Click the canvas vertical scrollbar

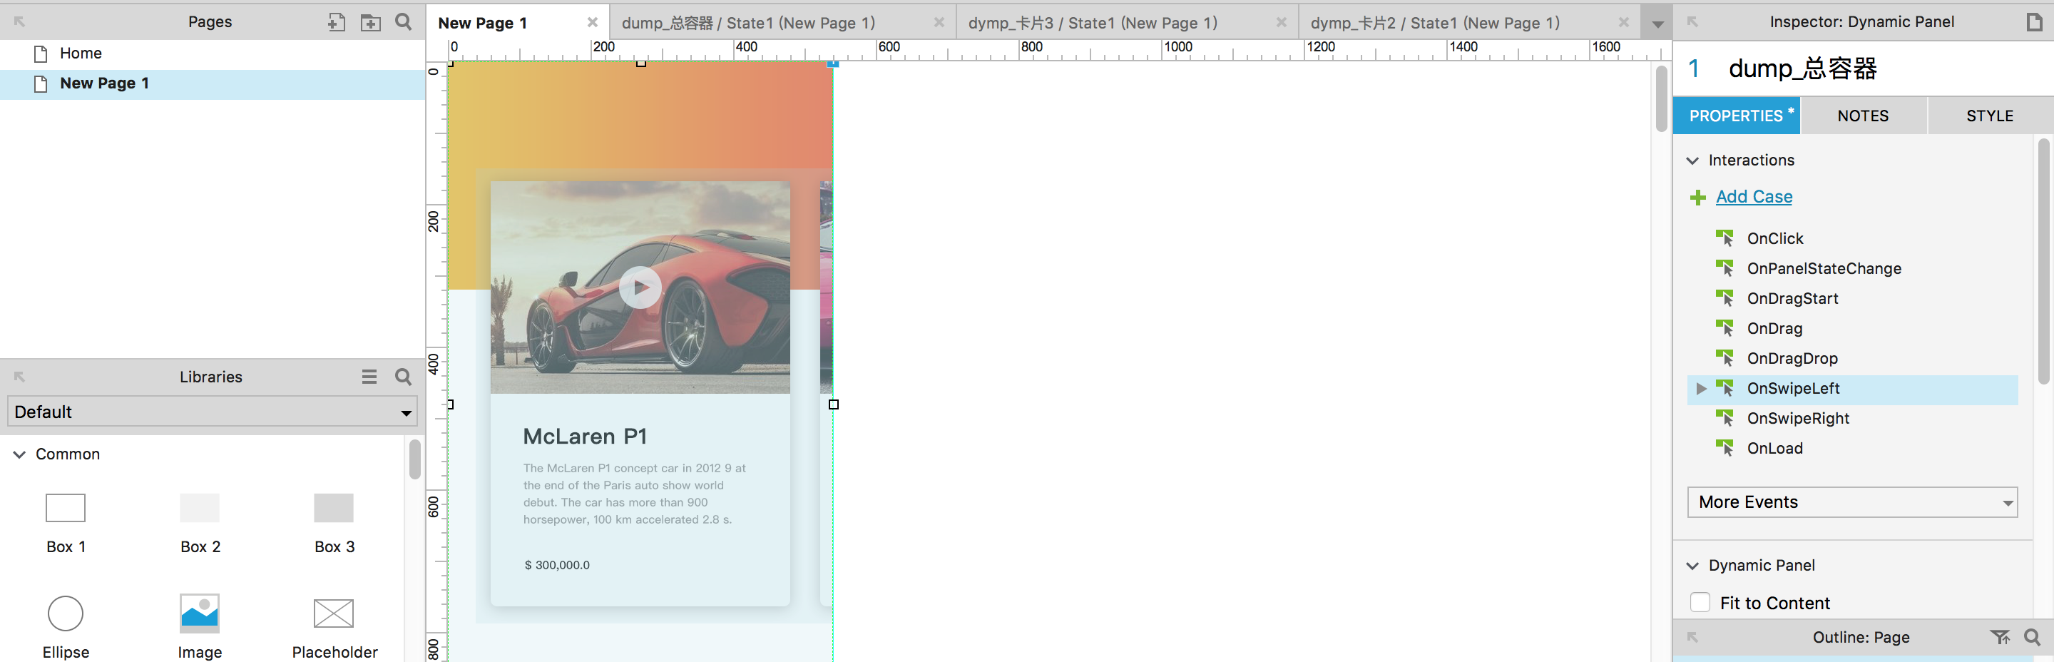[x=1661, y=99]
